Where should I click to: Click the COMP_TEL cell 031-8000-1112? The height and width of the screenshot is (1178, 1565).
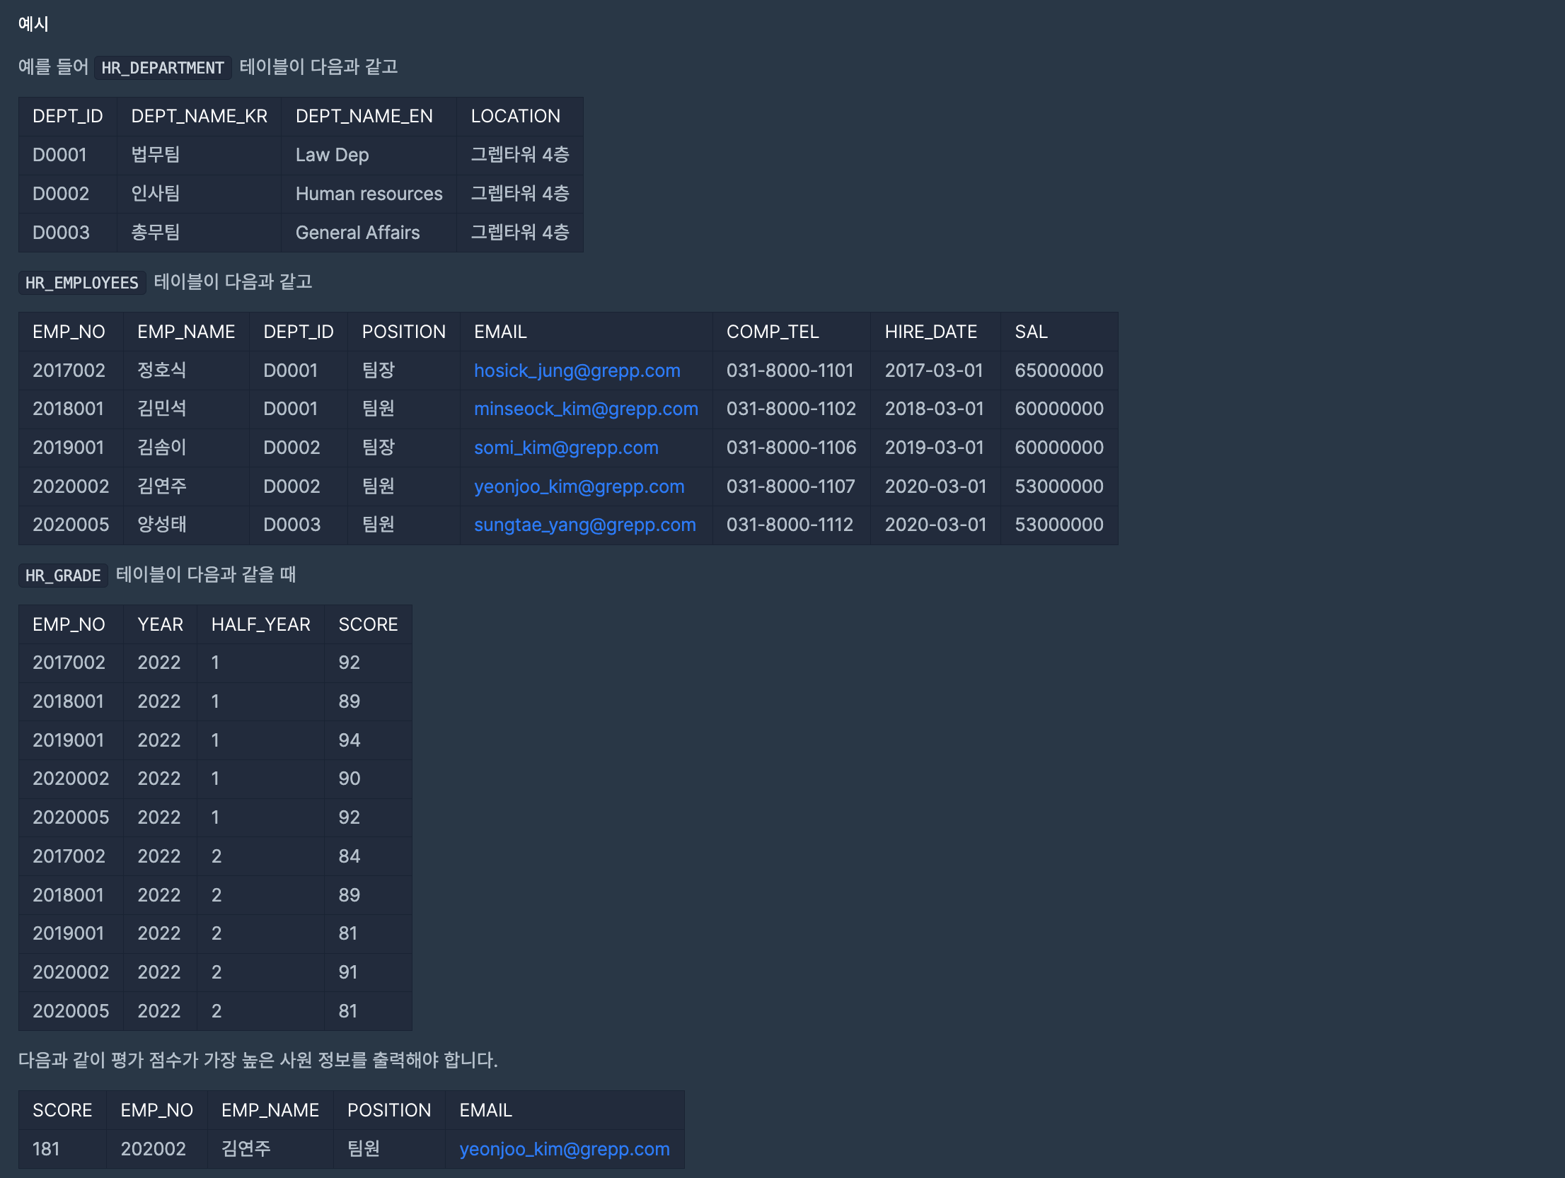[790, 525]
